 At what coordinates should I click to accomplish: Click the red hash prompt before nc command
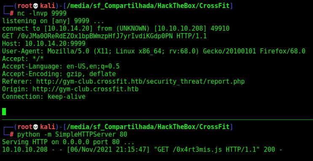[12, 13]
